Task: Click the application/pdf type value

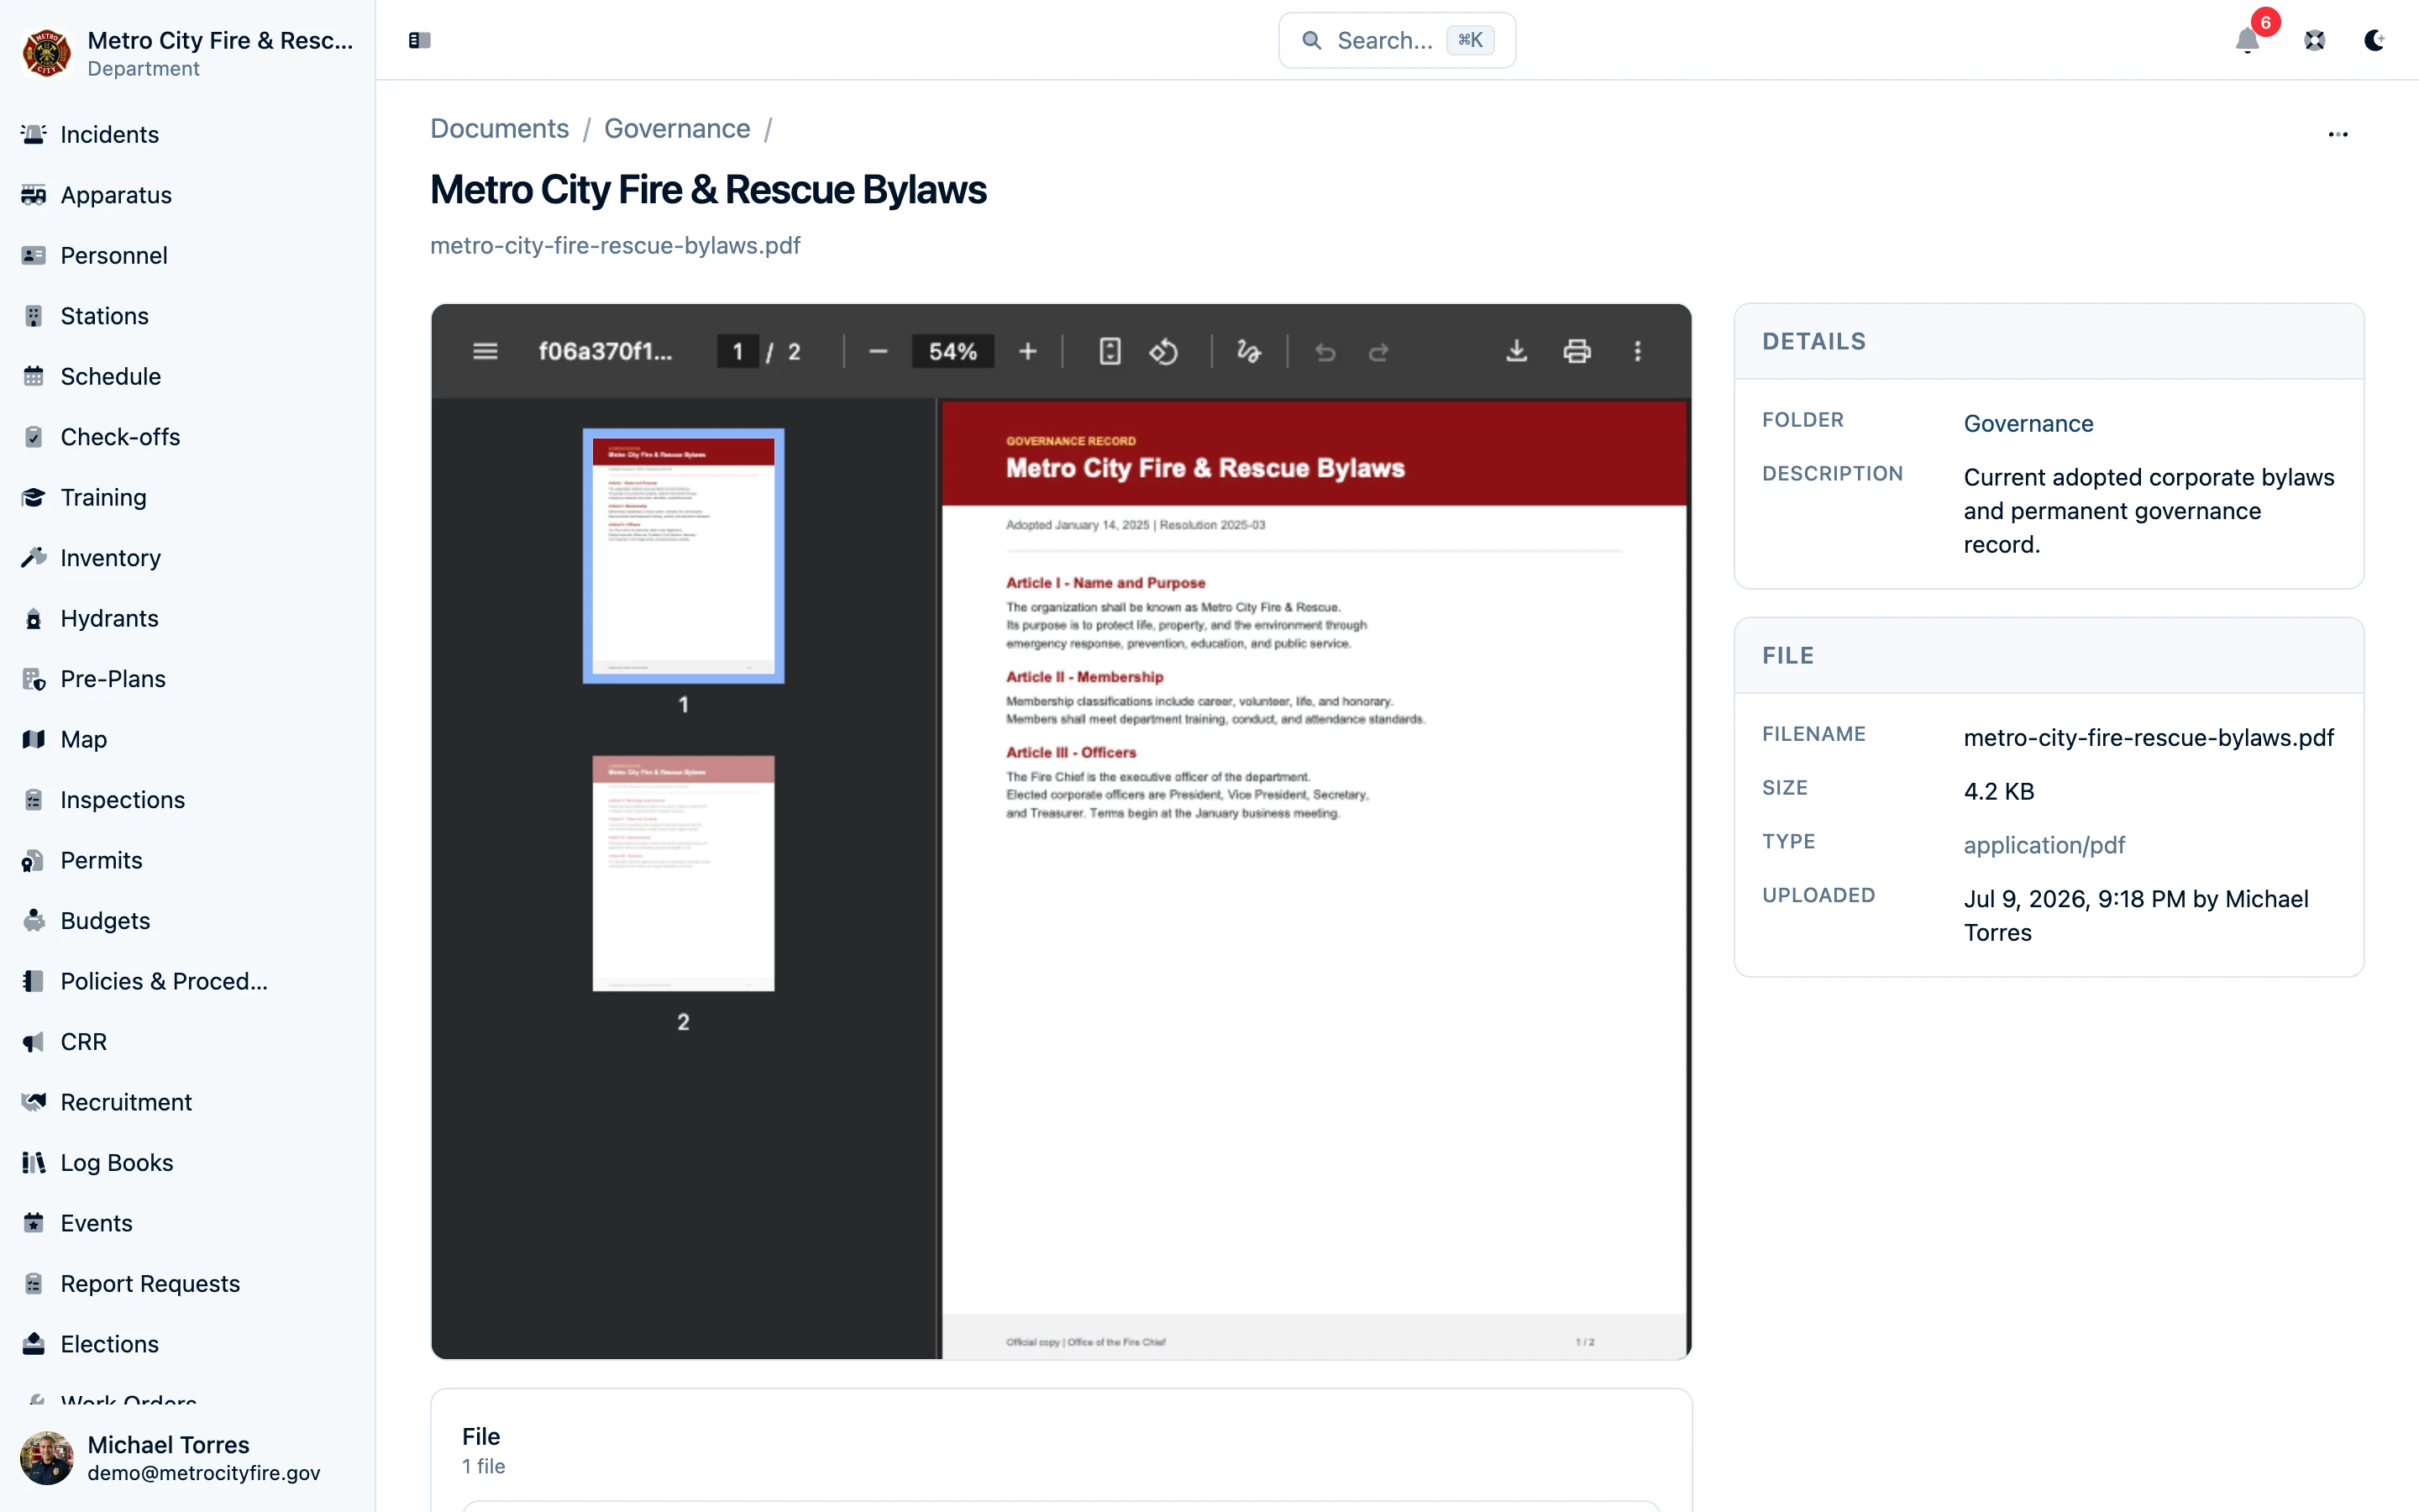Action: pos(2044,845)
